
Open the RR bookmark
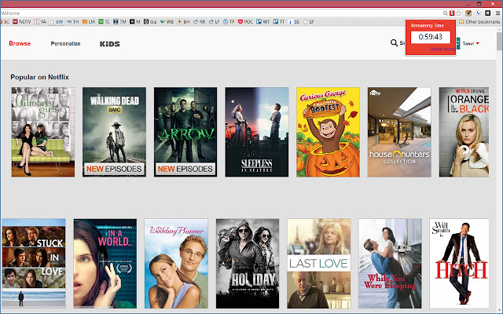pos(200,22)
